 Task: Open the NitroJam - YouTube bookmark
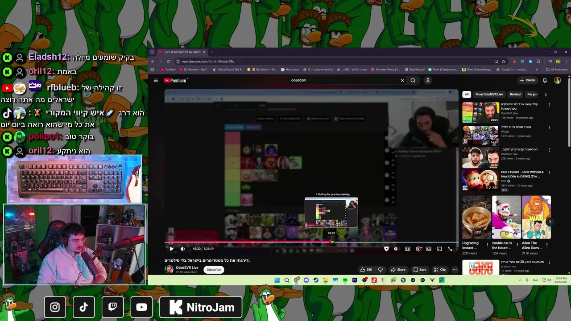(194, 70)
